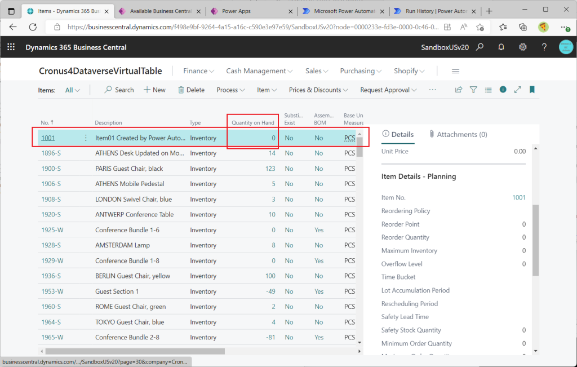Open the Items All view dropdown
This screenshot has width=577, height=367.
(73, 90)
